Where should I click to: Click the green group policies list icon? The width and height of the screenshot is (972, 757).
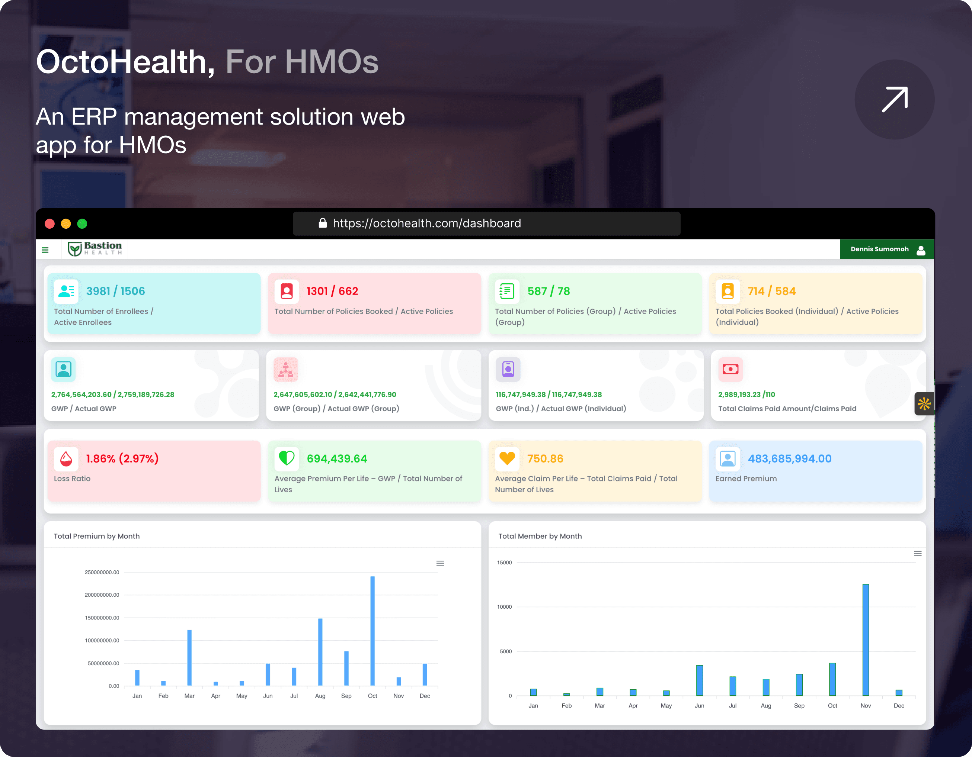pos(507,291)
